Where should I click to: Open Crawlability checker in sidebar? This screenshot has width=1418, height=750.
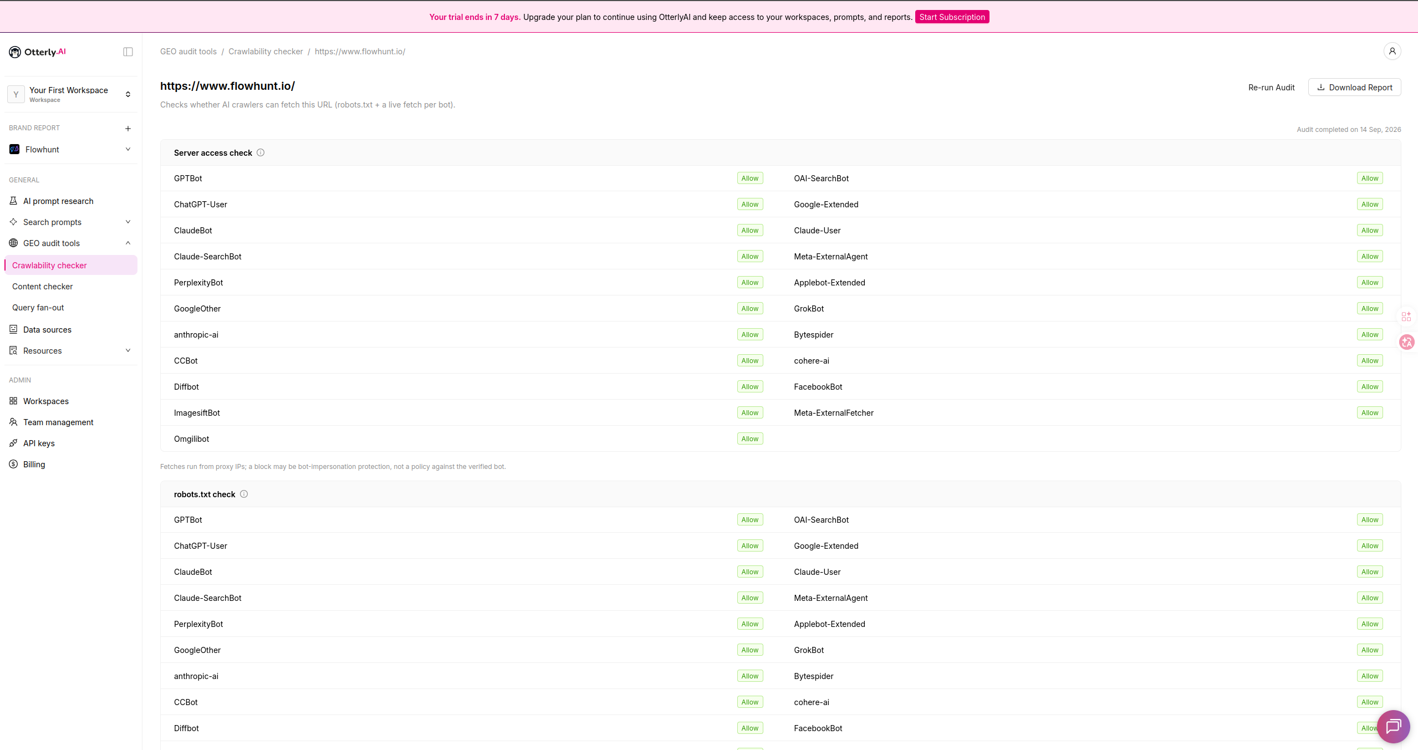click(71, 265)
